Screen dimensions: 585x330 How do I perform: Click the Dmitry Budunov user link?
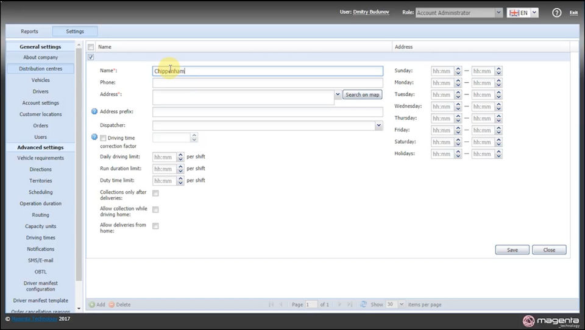pyautogui.click(x=371, y=12)
